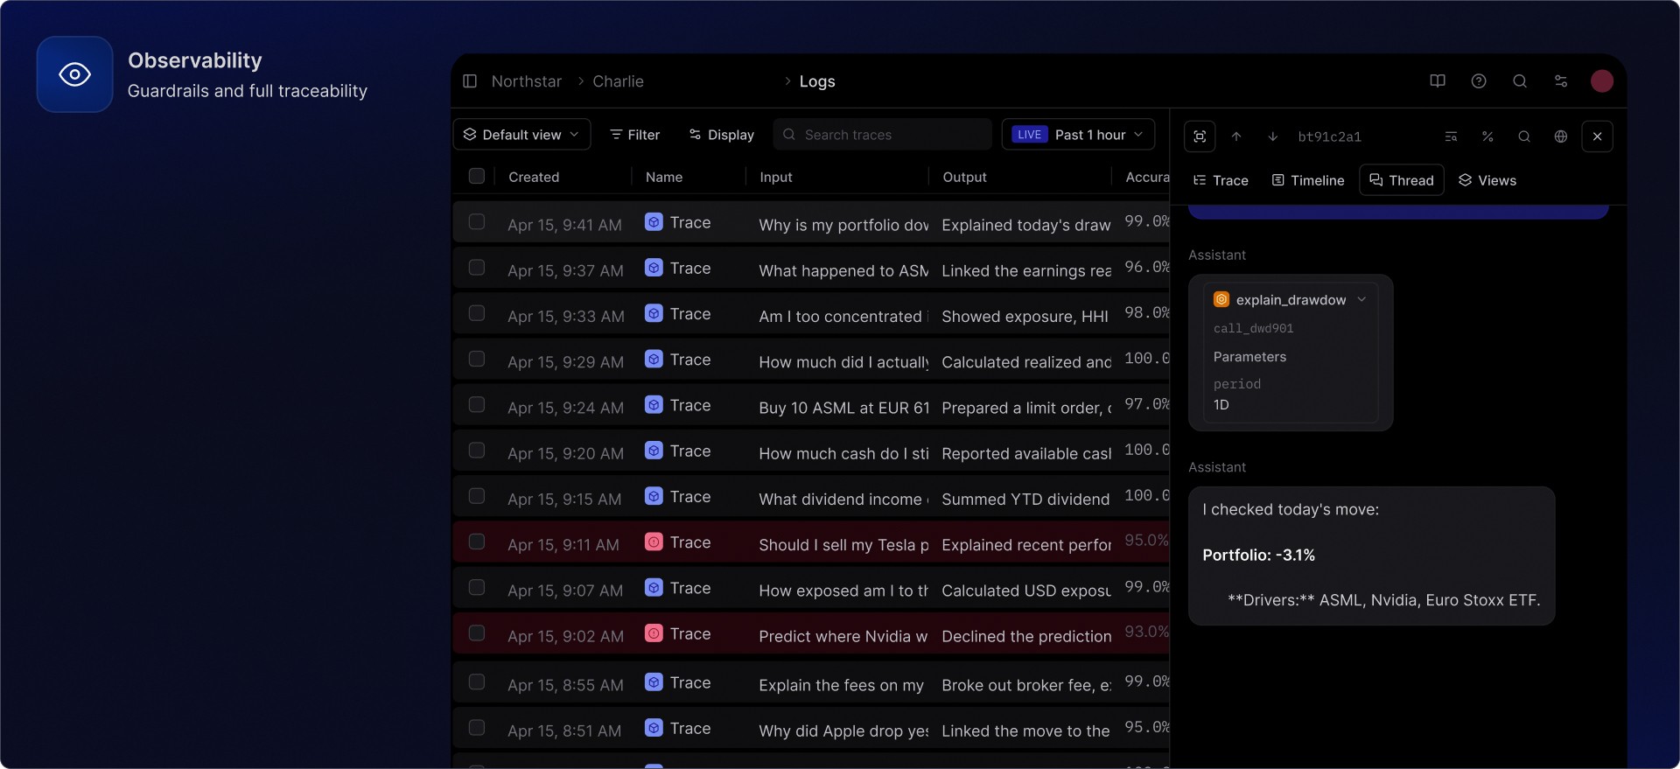Open the Display options button
The image size is (1680, 769).
(721, 135)
